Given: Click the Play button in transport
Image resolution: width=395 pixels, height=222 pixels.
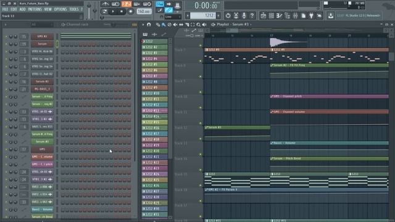Looking at the screenshot, I should tap(113, 12).
